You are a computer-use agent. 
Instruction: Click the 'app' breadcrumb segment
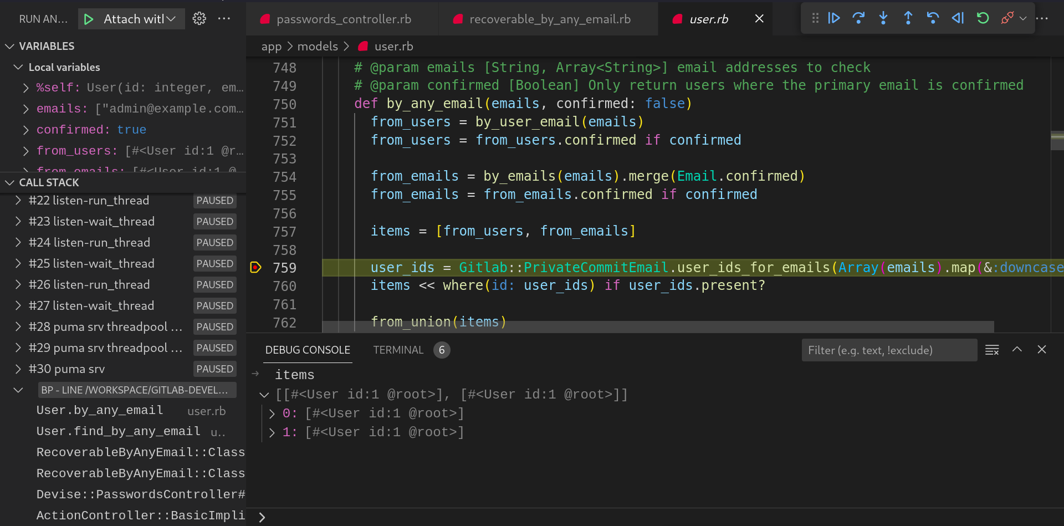pyautogui.click(x=272, y=47)
